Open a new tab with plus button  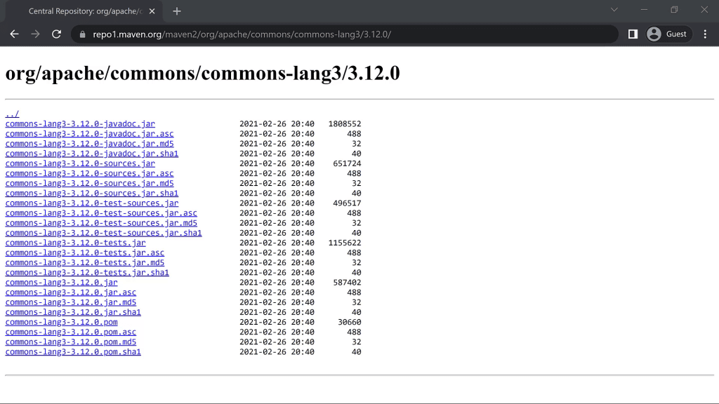tap(177, 11)
